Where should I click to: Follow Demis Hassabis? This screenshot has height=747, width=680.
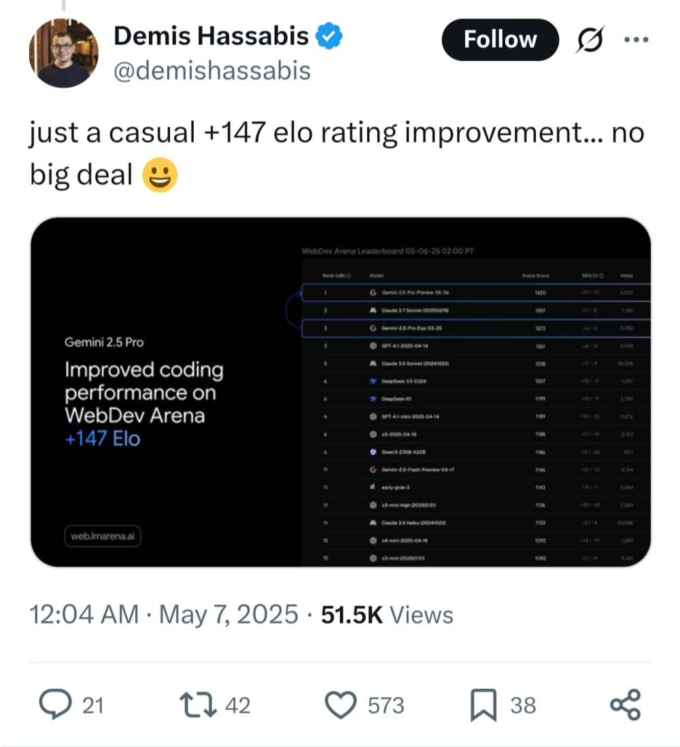coord(500,39)
